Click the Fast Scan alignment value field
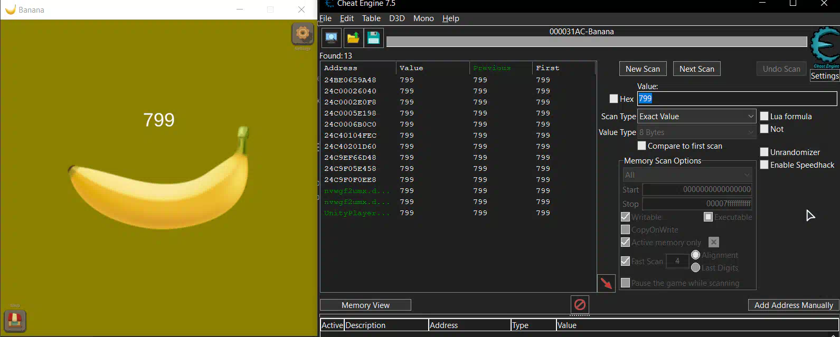The height and width of the screenshot is (337, 840). 677,261
